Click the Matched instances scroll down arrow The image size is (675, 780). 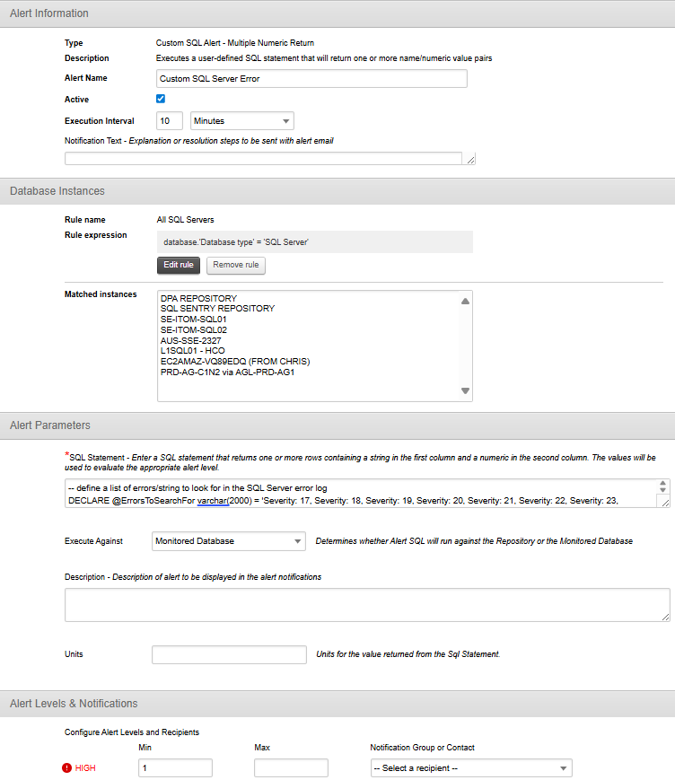[x=465, y=391]
